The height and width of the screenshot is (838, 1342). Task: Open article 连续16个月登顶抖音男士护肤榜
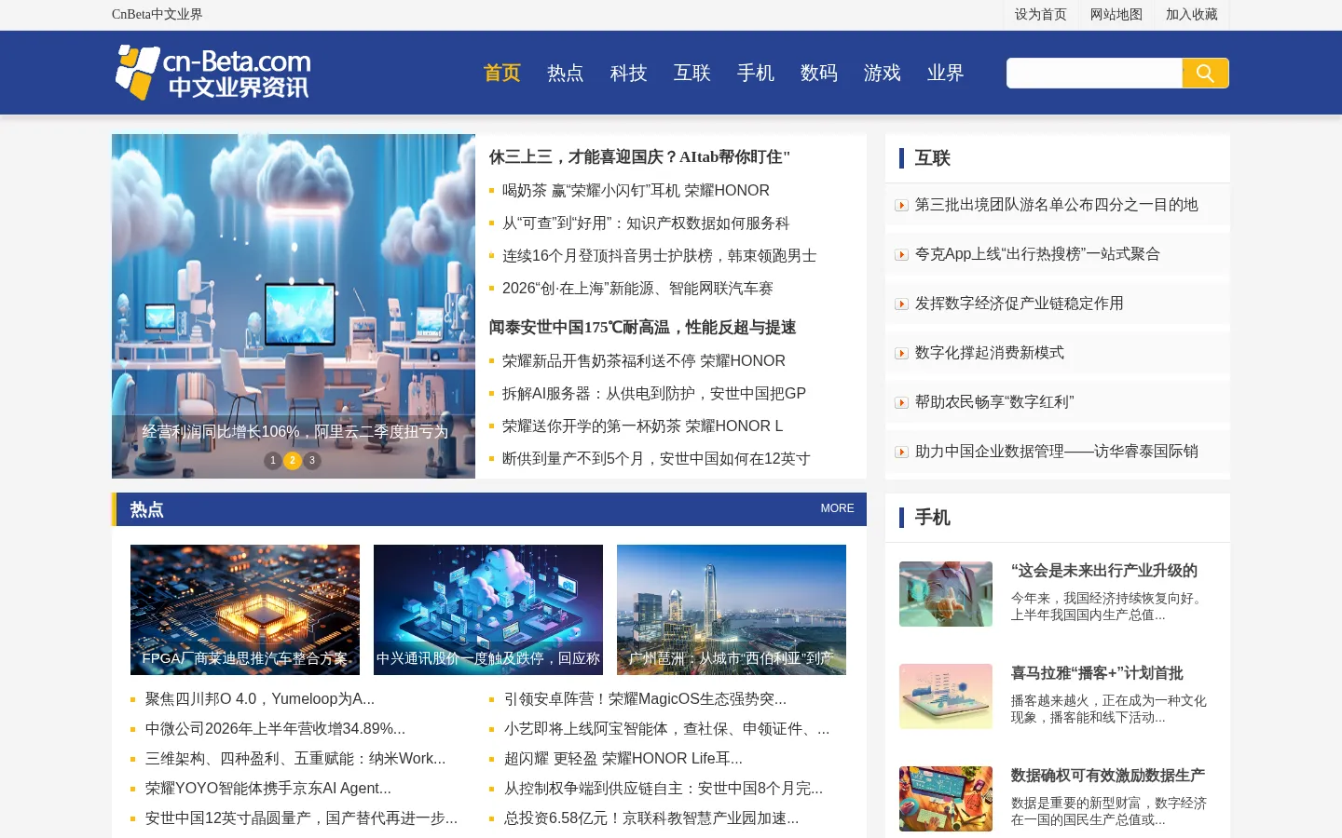[x=660, y=256]
